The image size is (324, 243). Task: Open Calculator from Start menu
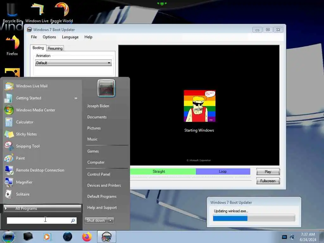click(42, 122)
